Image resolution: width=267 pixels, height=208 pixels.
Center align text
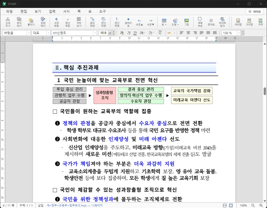click(x=188, y=33)
